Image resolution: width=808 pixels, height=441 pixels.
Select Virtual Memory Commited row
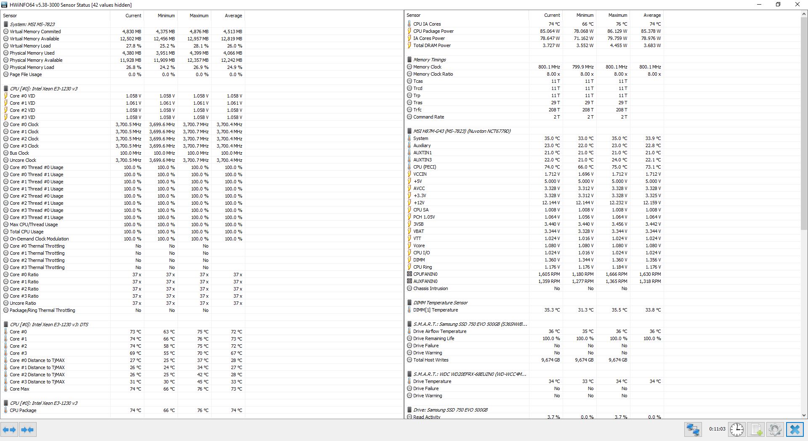tap(123, 32)
